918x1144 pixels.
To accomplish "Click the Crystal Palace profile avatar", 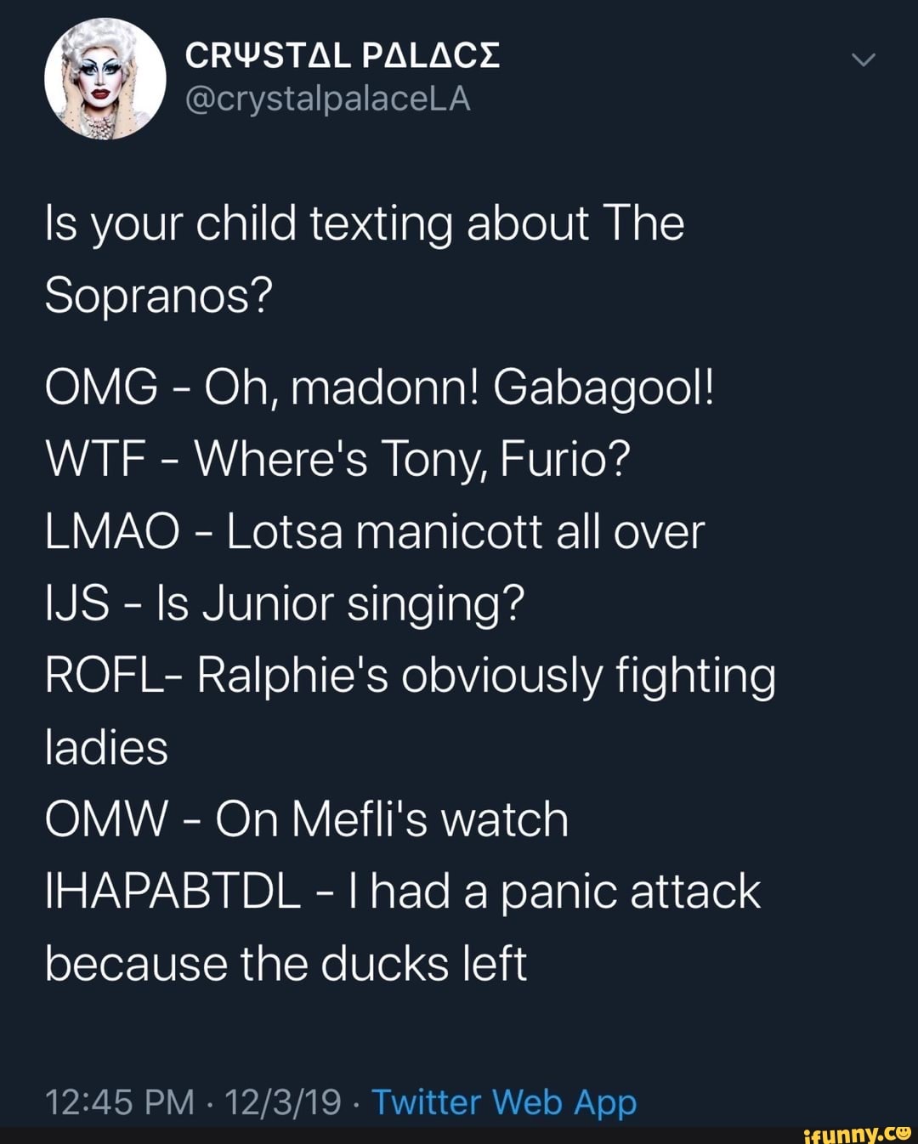I will pos(105,78).
